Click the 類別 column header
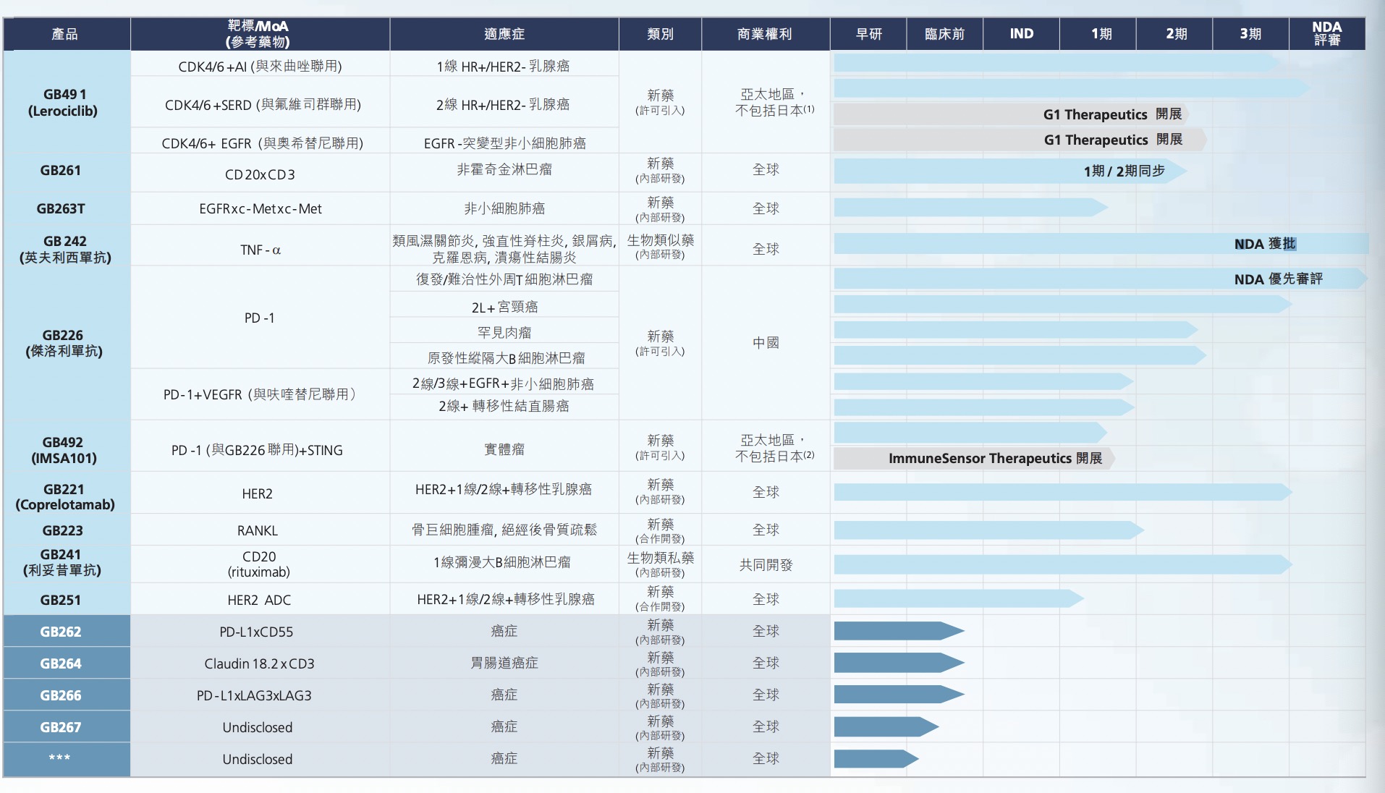The width and height of the screenshot is (1385, 793). (660, 34)
